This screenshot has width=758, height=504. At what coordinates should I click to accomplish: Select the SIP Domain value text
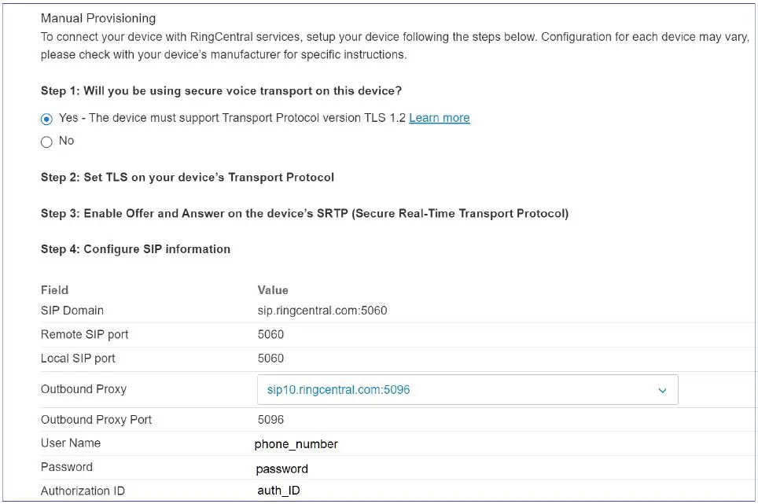pos(322,310)
